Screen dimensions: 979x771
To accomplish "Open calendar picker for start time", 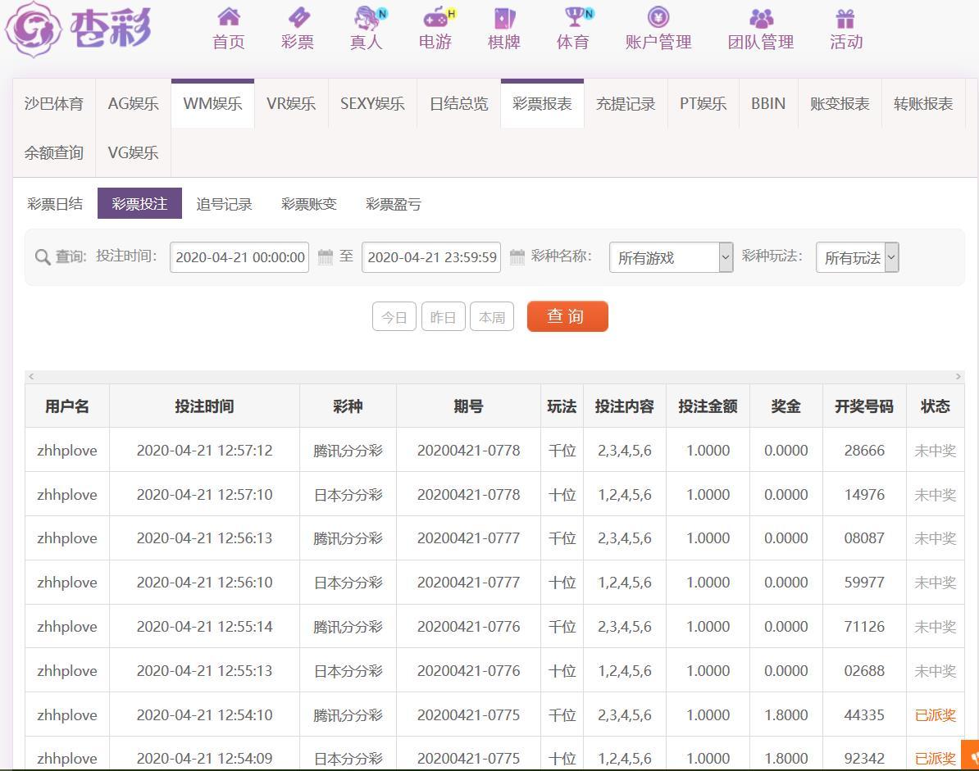I will tap(326, 257).
